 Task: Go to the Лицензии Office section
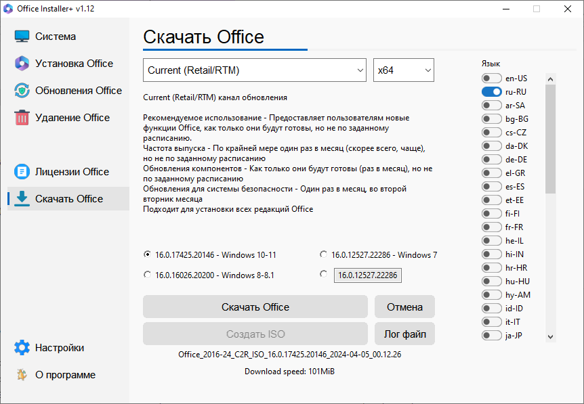(x=72, y=172)
